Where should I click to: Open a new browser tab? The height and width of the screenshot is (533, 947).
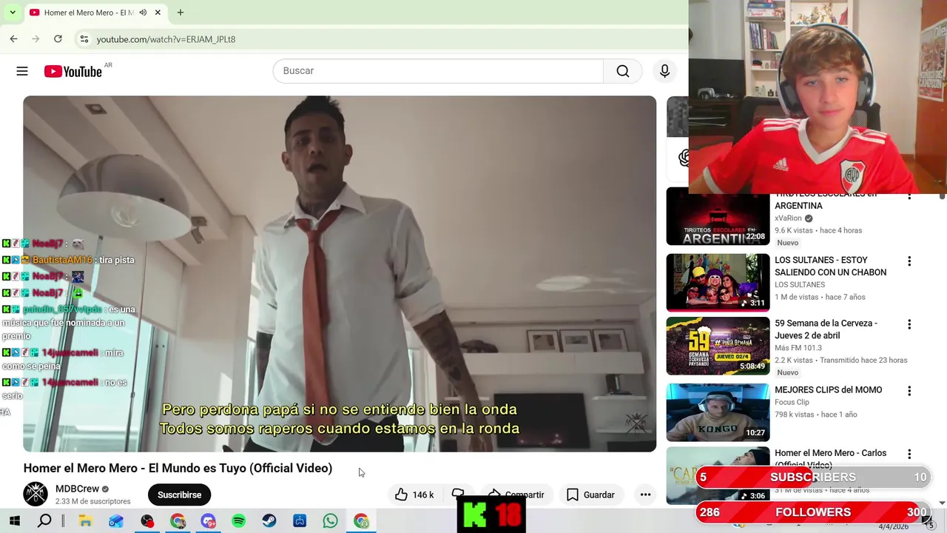180,13
